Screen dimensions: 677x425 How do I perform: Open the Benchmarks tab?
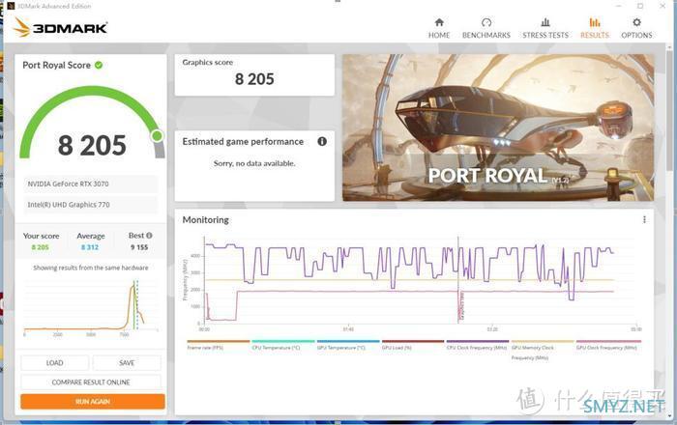click(486, 28)
